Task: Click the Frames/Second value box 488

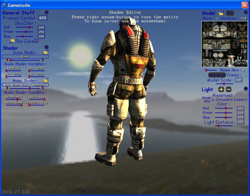Action: [43, 18]
